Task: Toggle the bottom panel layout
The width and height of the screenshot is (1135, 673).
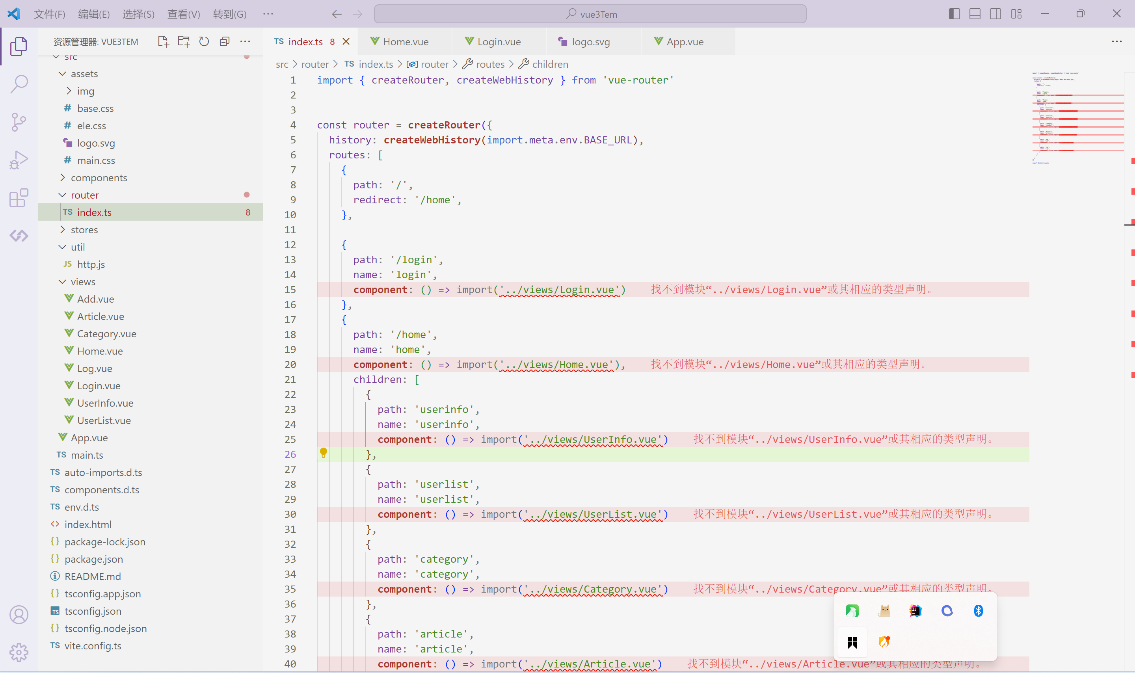Action: coord(975,14)
